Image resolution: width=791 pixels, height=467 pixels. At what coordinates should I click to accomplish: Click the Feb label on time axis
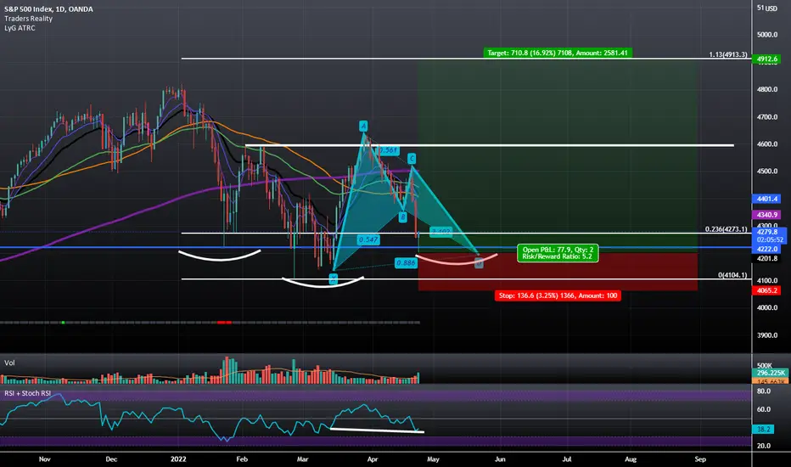242,459
